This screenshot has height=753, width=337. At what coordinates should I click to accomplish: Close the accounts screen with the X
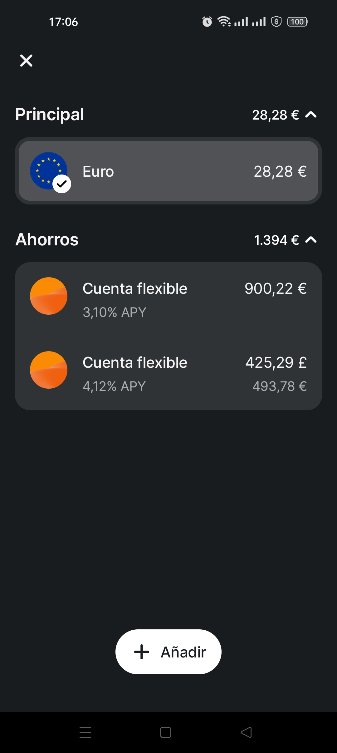pos(26,61)
